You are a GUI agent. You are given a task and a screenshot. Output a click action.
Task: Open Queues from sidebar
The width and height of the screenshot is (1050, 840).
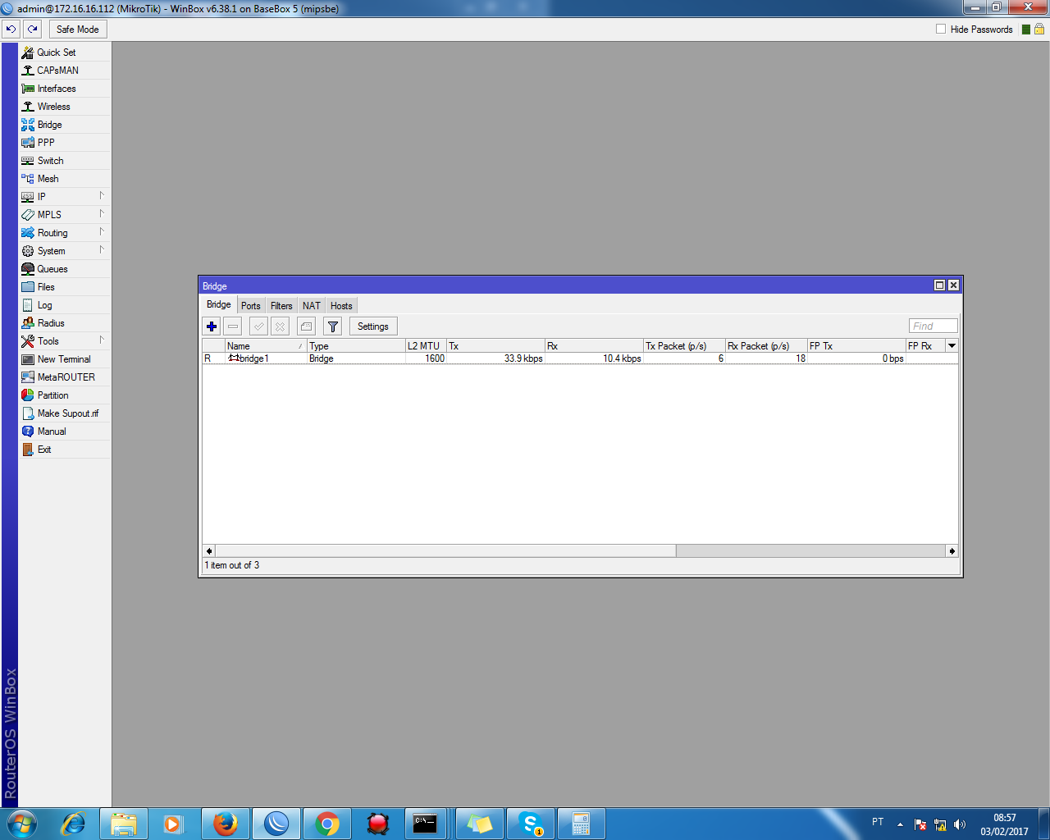(x=65, y=268)
